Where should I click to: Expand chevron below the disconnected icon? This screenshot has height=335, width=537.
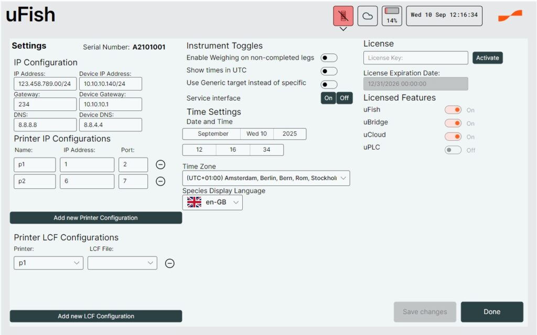(343, 29)
